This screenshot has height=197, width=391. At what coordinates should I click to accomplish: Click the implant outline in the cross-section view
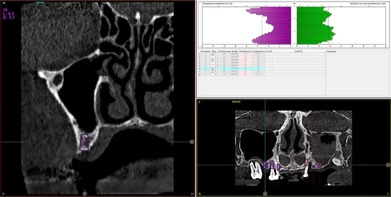coord(84,142)
